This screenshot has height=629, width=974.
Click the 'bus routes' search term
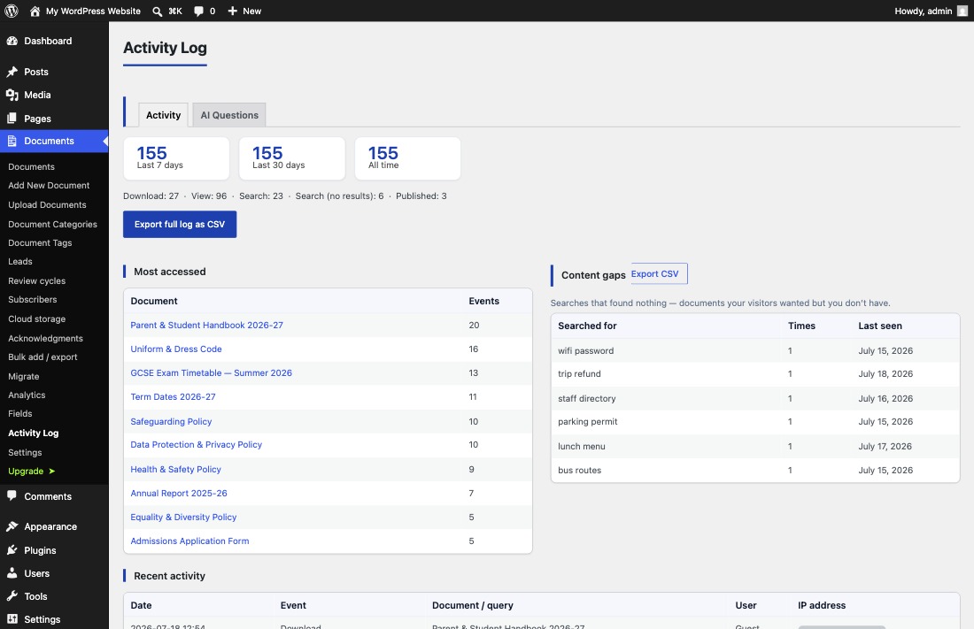580,470
